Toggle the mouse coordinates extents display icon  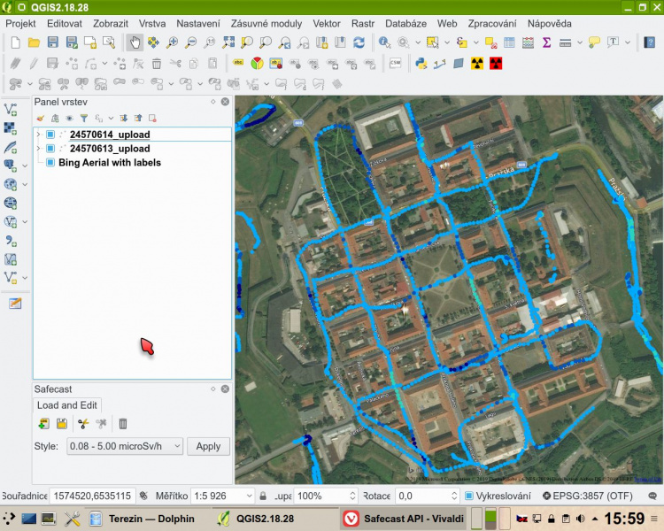(143, 496)
